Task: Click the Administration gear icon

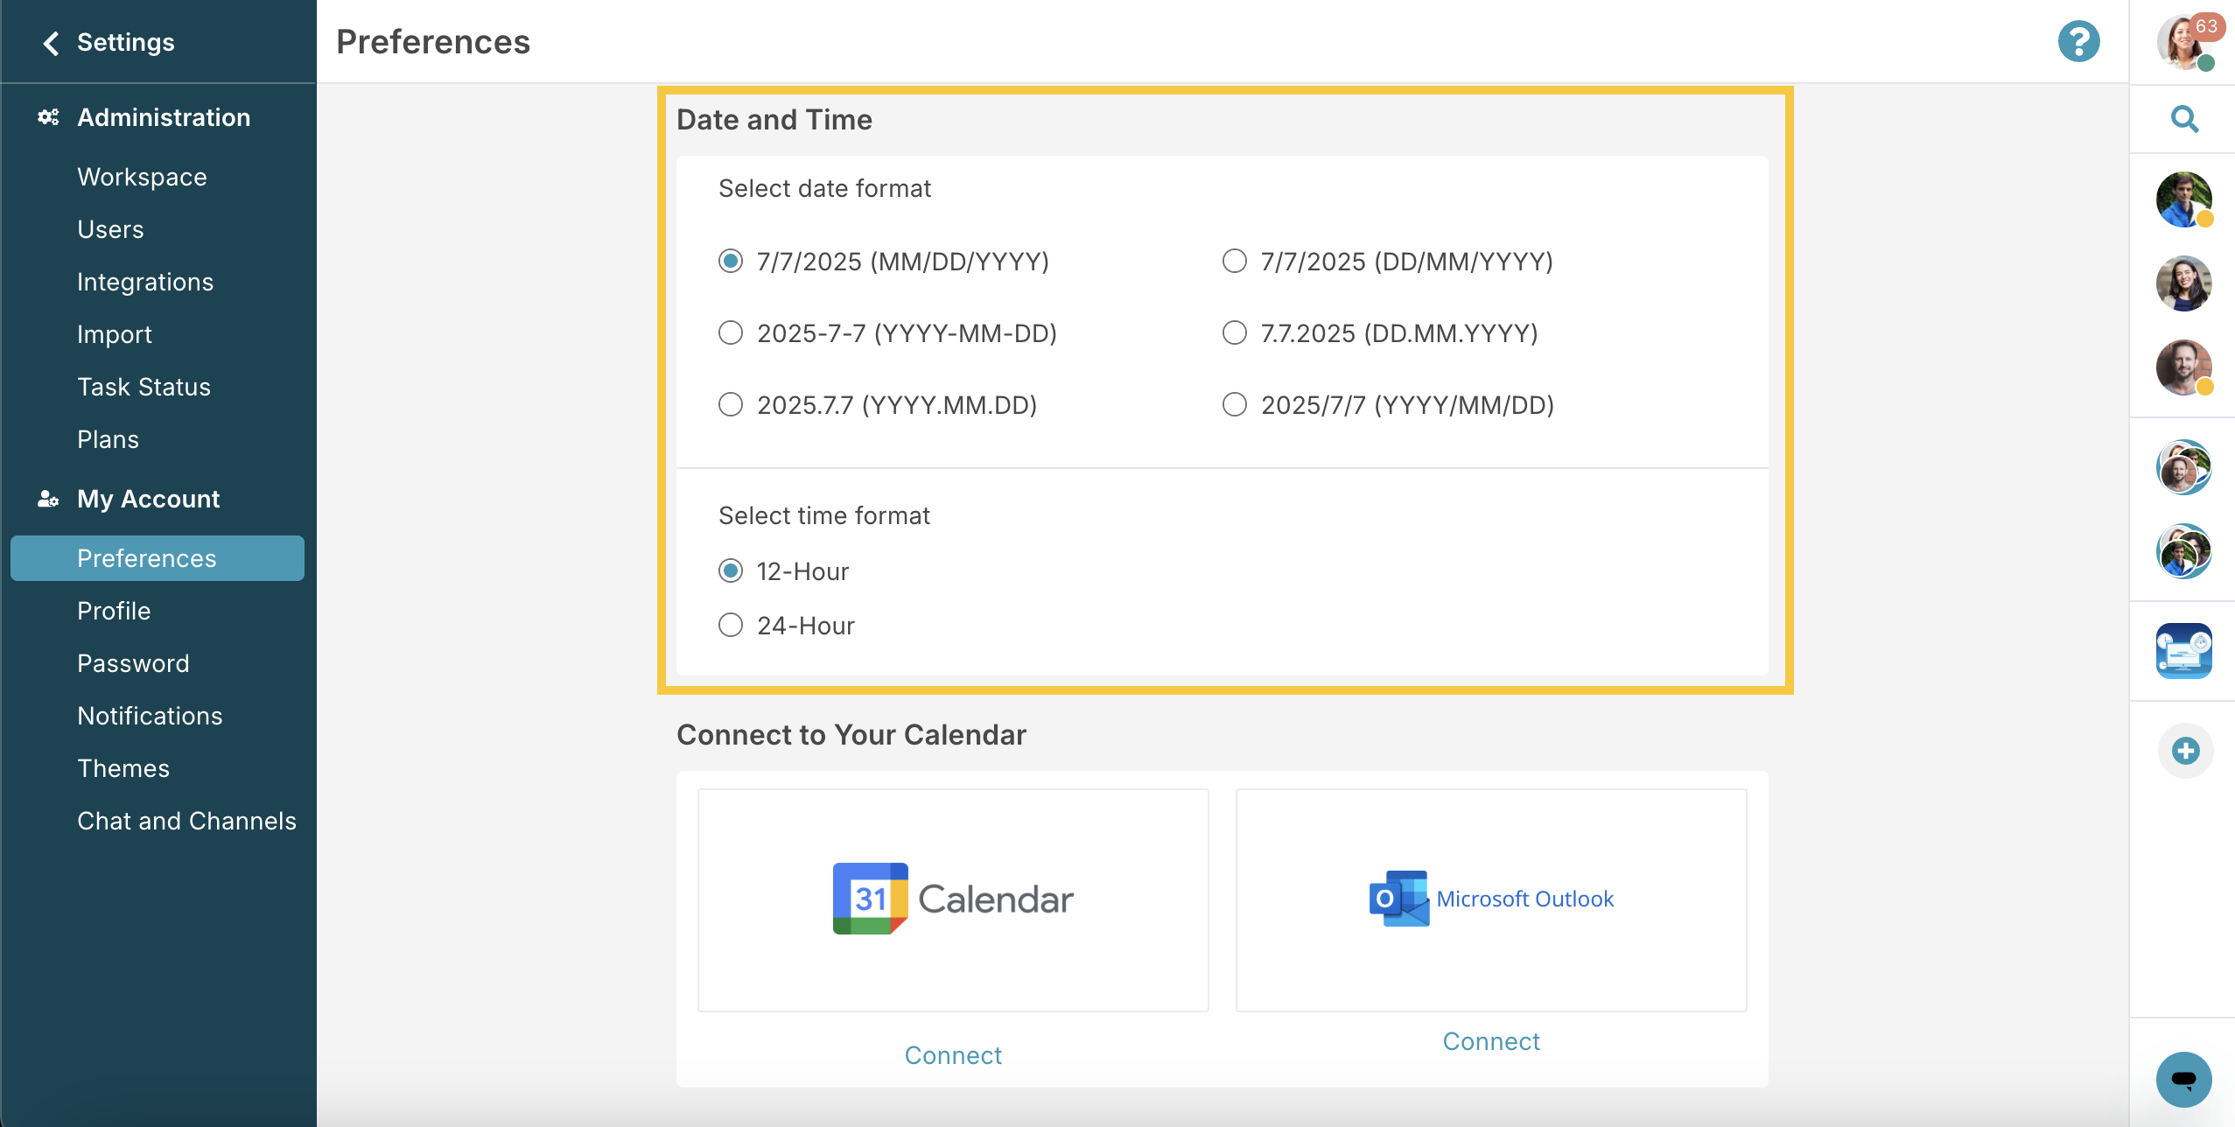Action: [49, 116]
